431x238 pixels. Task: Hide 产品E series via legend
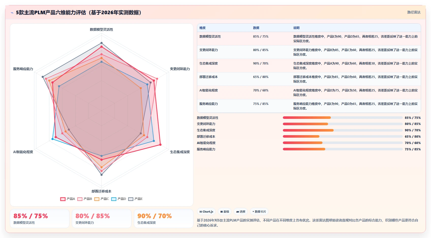point(135,199)
